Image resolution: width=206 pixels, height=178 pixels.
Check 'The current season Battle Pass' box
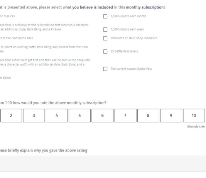tap(105, 69)
